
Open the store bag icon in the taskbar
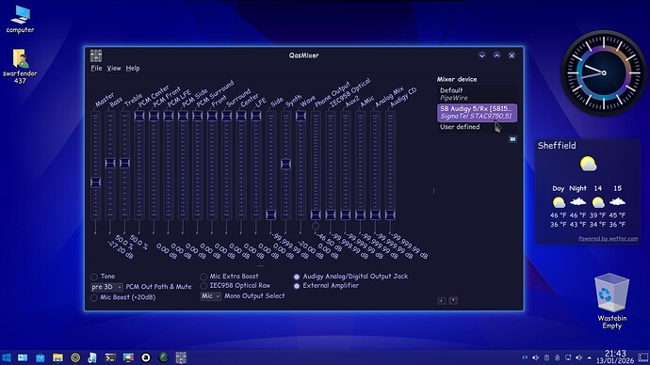point(40,357)
